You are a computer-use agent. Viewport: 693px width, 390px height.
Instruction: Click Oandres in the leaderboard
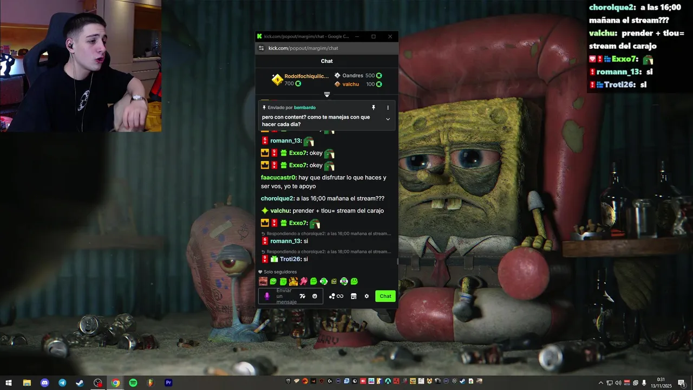tap(353, 76)
